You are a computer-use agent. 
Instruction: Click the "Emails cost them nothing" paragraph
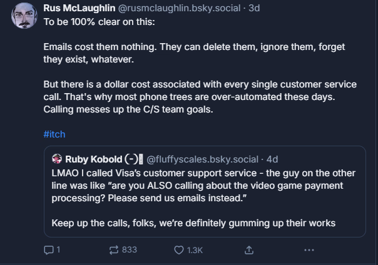tap(194, 53)
